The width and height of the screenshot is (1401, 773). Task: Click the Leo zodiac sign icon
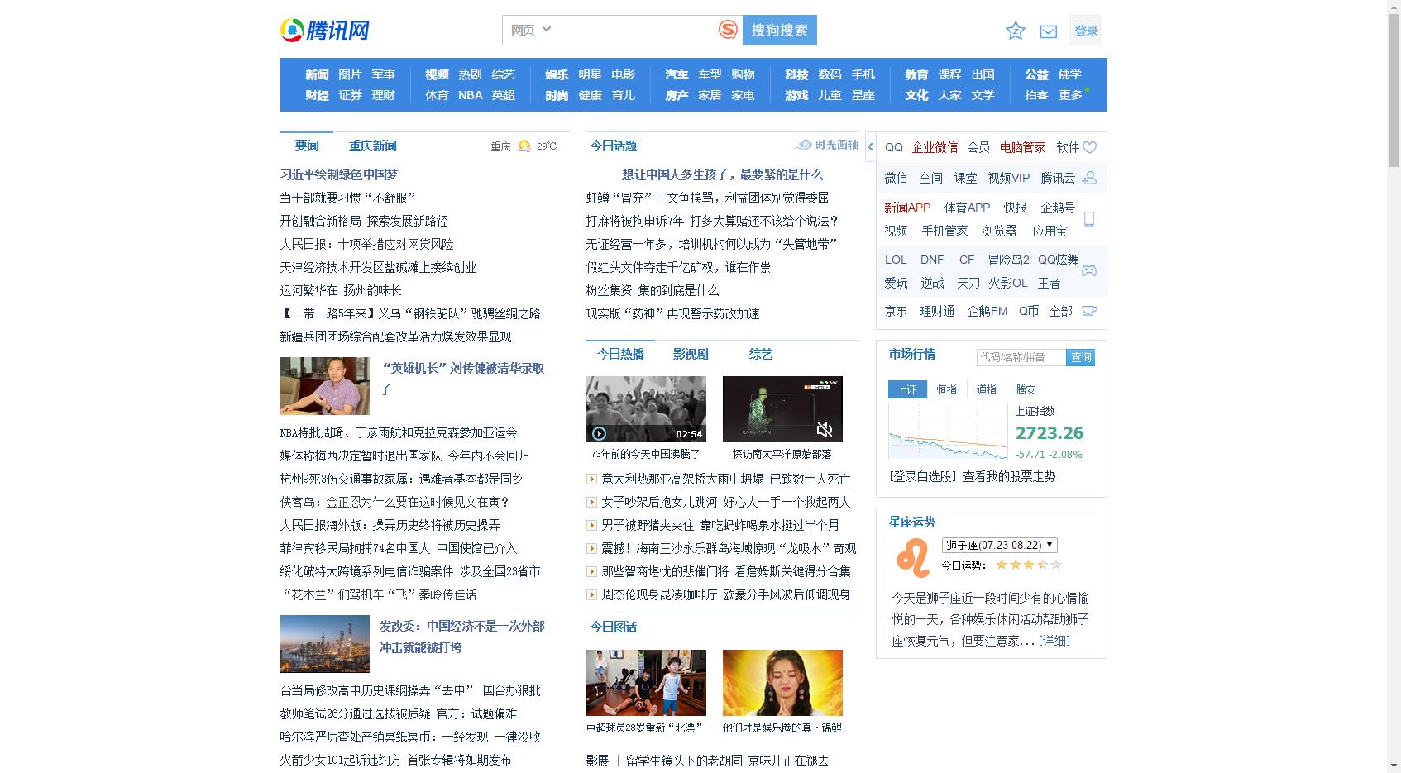(x=912, y=557)
